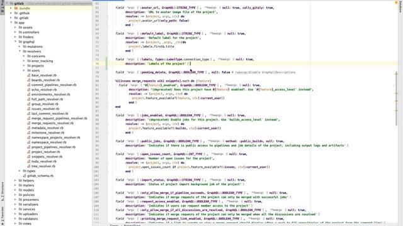The height and width of the screenshot is (226, 403).
Task: Collapse the app folder
Action: click(11, 23)
